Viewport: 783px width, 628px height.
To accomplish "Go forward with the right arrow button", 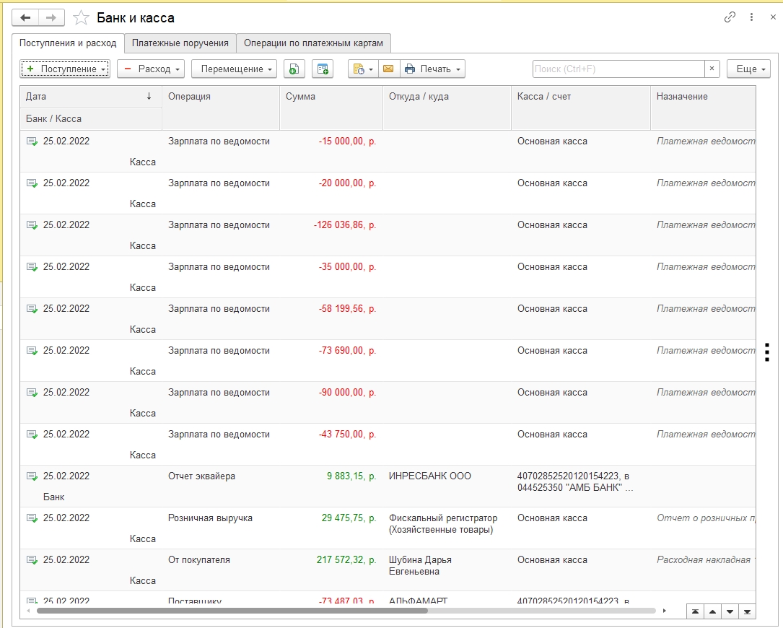I will pyautogui.click(x=51, y=18).
